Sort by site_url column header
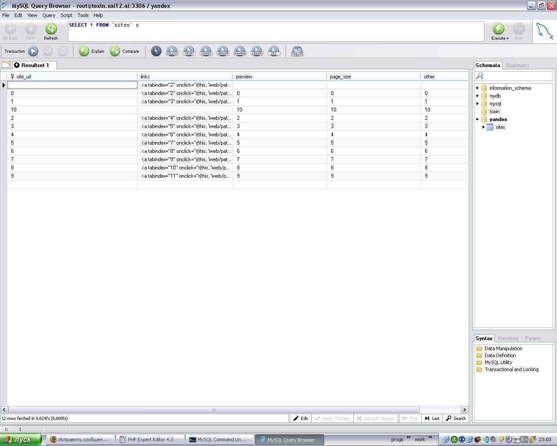 pos(72,77)
